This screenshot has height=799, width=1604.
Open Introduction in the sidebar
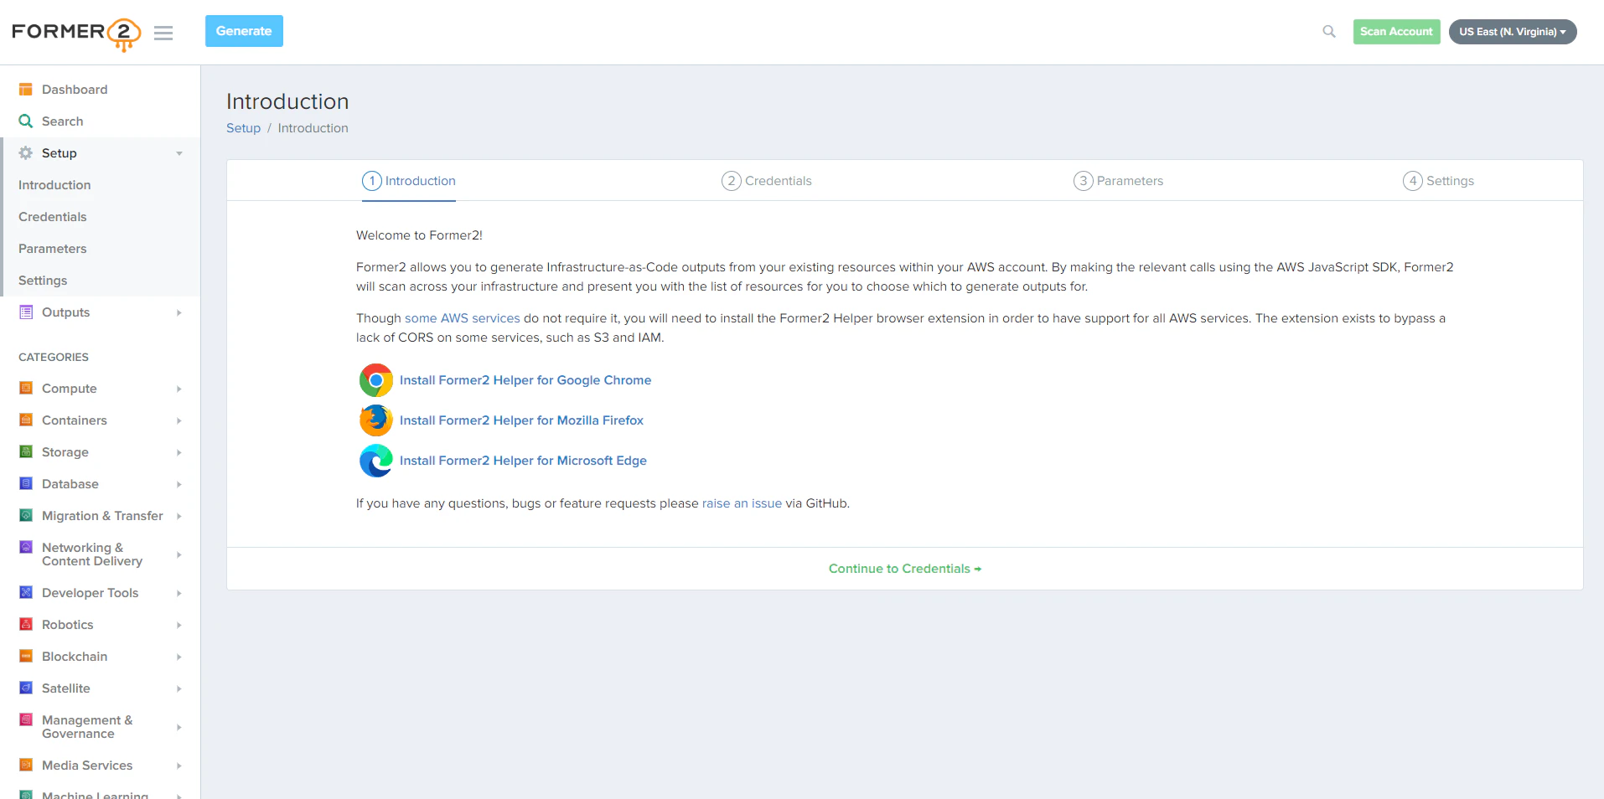click(x=54, y=185)
